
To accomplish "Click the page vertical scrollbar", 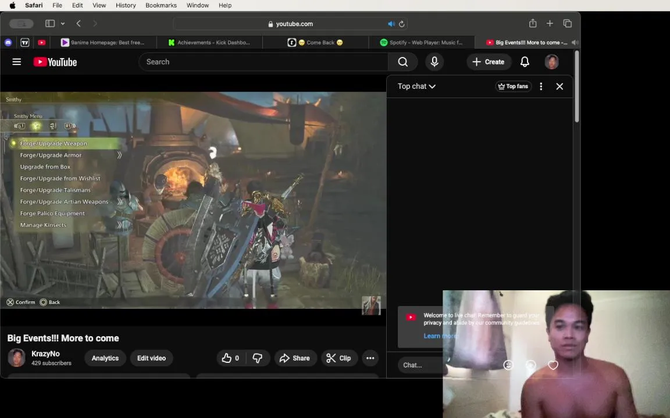I will [x=577, y=87].
